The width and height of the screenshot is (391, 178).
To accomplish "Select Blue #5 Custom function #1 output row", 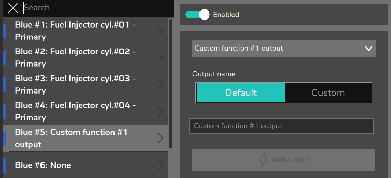I will pos(85,138).
